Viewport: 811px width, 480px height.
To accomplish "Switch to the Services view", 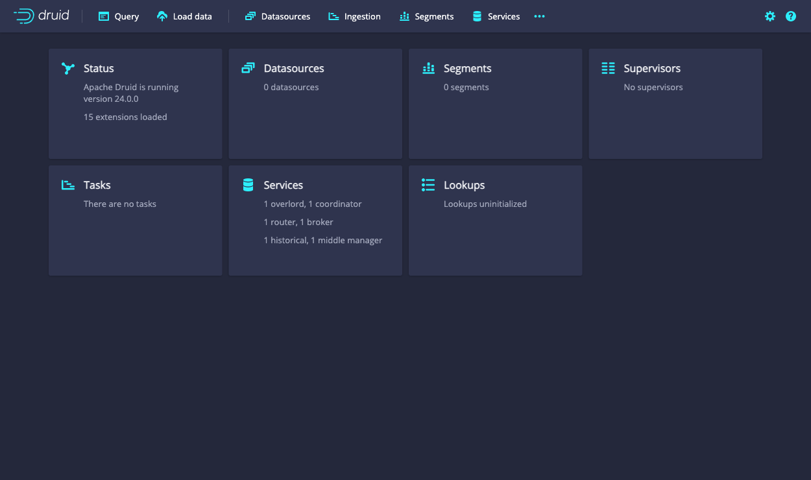I will [495, 16].
